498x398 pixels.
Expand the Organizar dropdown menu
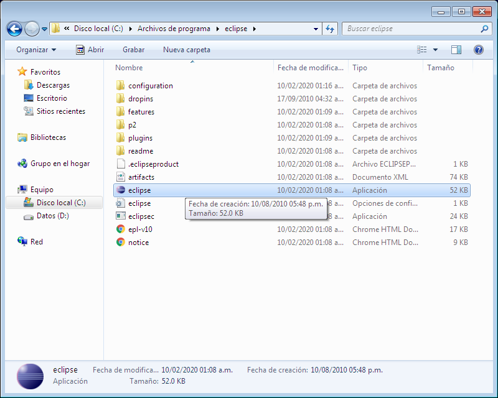[x=36, y=50]
